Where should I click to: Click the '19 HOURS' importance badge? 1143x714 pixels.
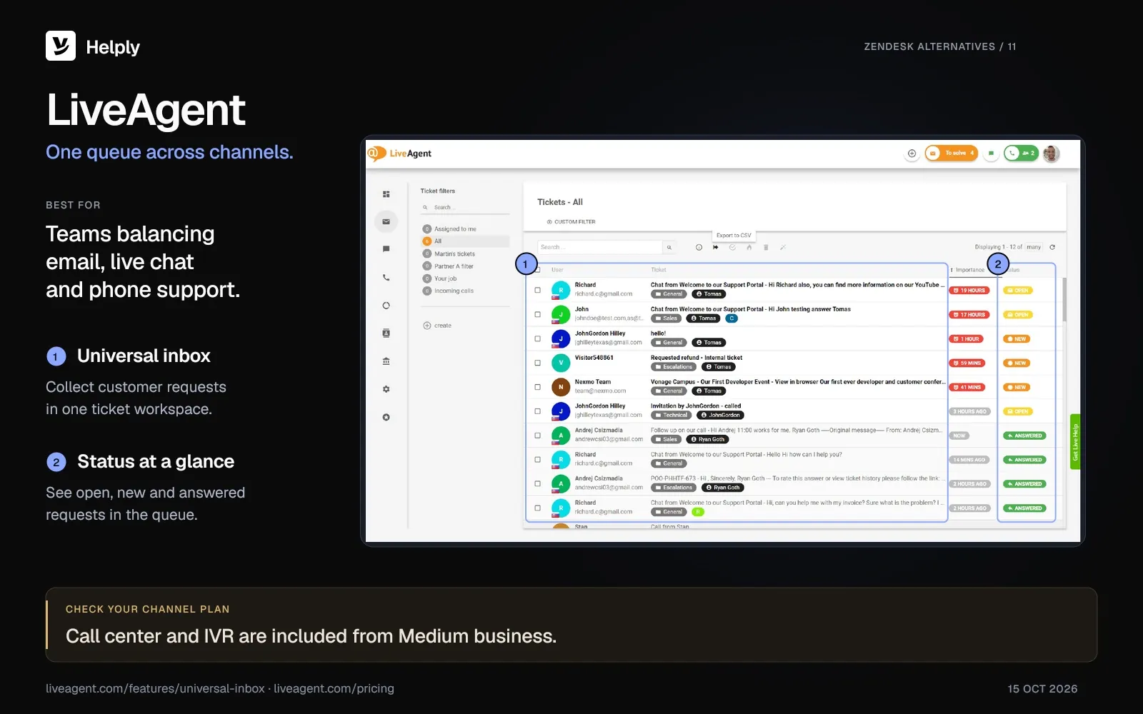pos(969,291)
